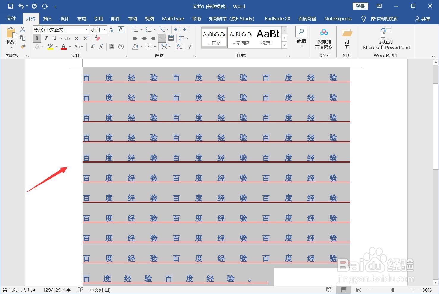Click the Copy icon in clipboard group
Viewport: 439px width, 294px height.
23,38
